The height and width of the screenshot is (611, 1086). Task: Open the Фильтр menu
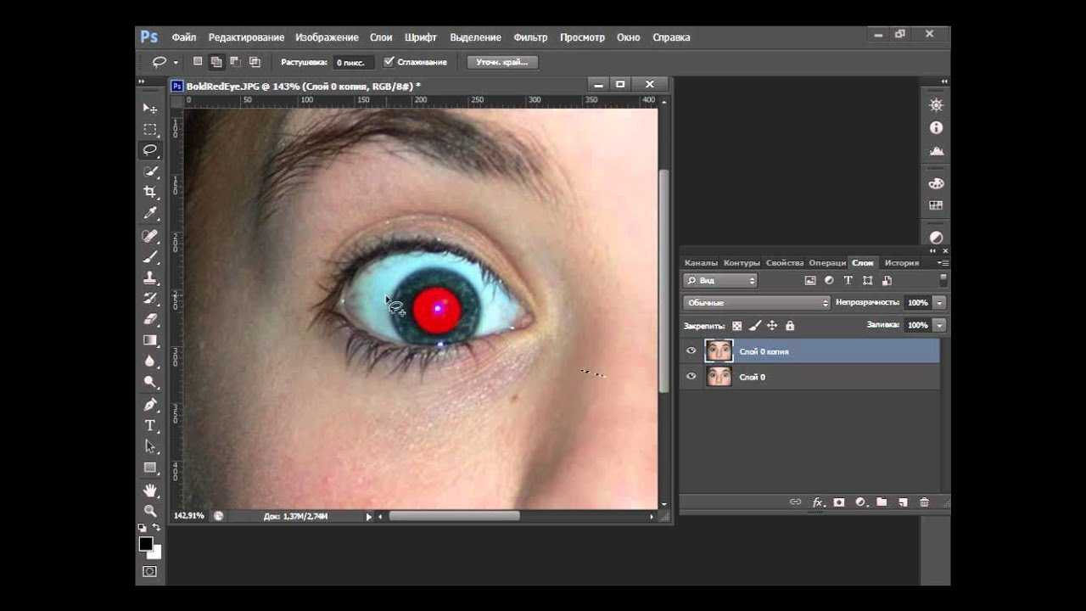(530, 37)
